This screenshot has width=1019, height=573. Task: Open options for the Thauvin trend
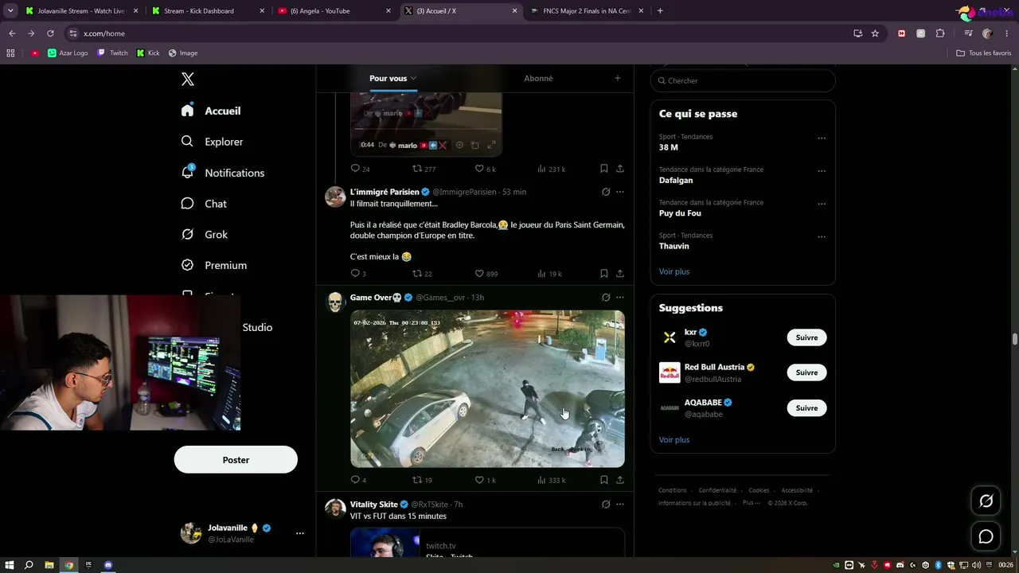(x=822, y=236)
